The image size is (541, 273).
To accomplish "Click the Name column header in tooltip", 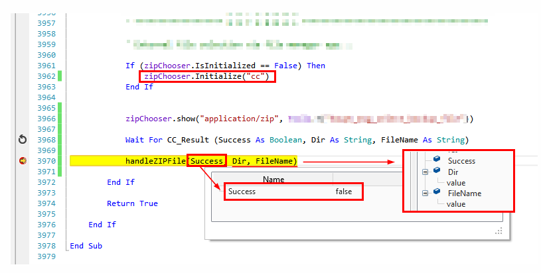I will [x=273, y=180].
